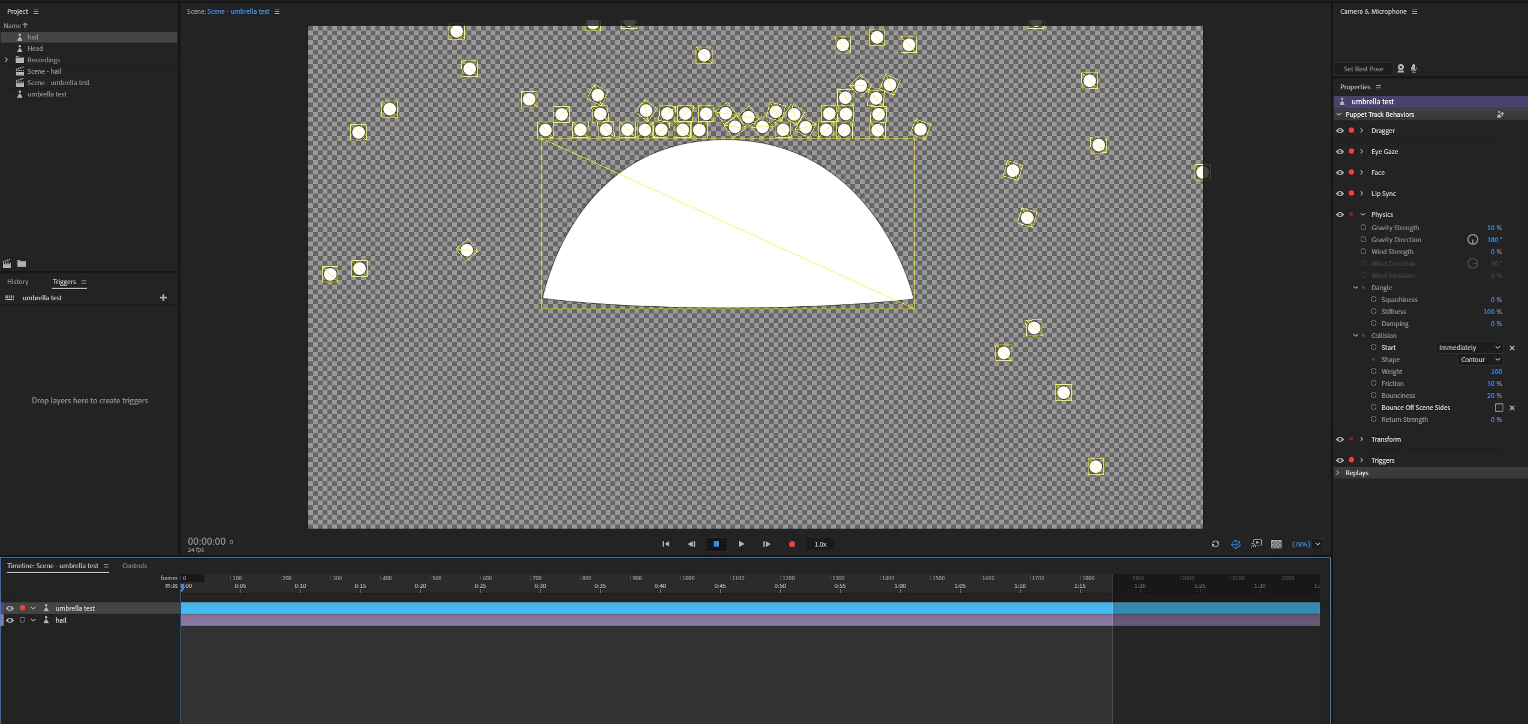Go to start of scene

click(666, 544)
